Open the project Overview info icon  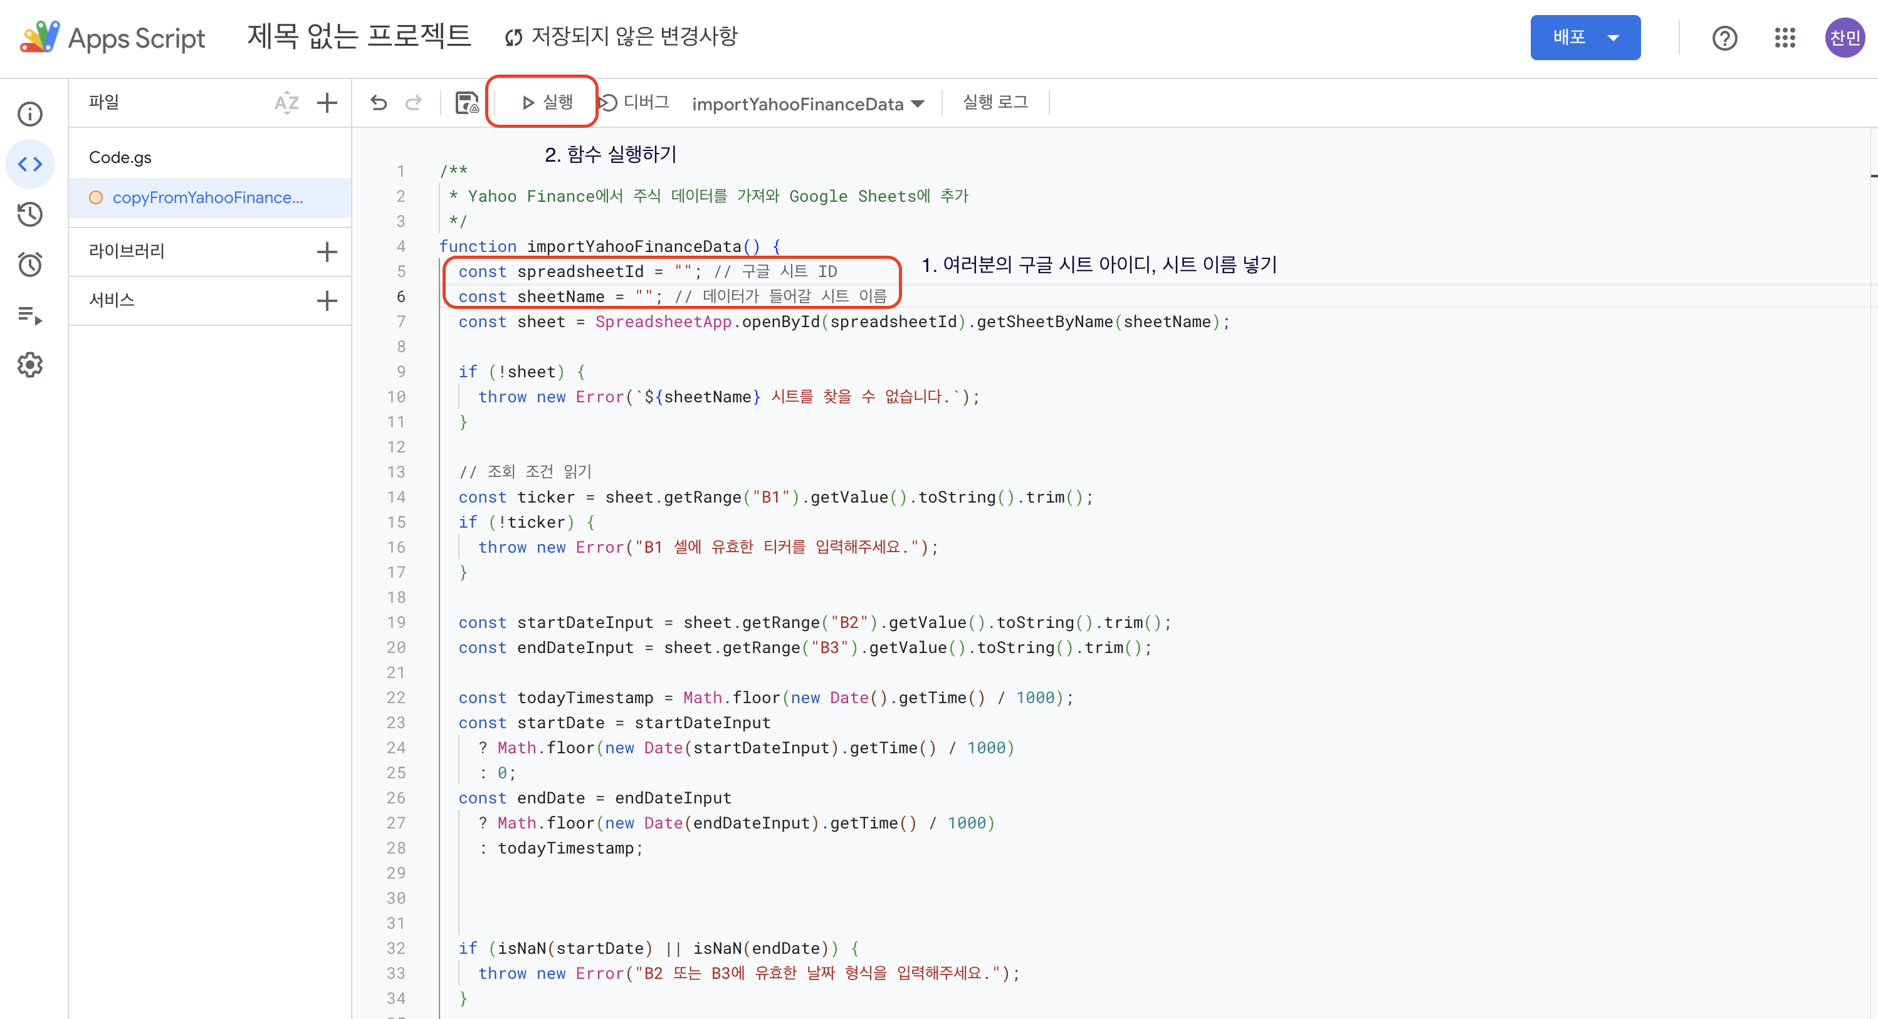tap(30, 113)
